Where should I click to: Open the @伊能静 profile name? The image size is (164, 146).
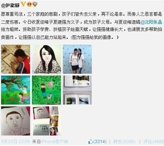(11, 5)
